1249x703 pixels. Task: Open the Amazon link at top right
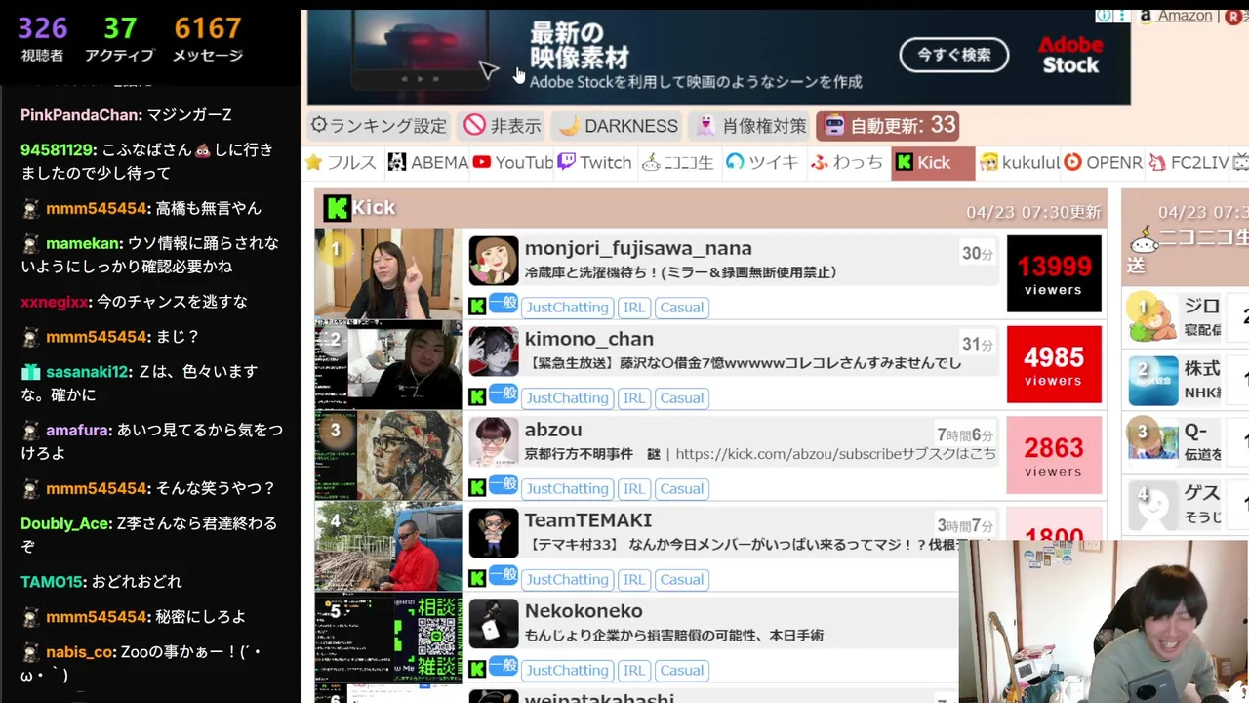(x=1184, y=16)
